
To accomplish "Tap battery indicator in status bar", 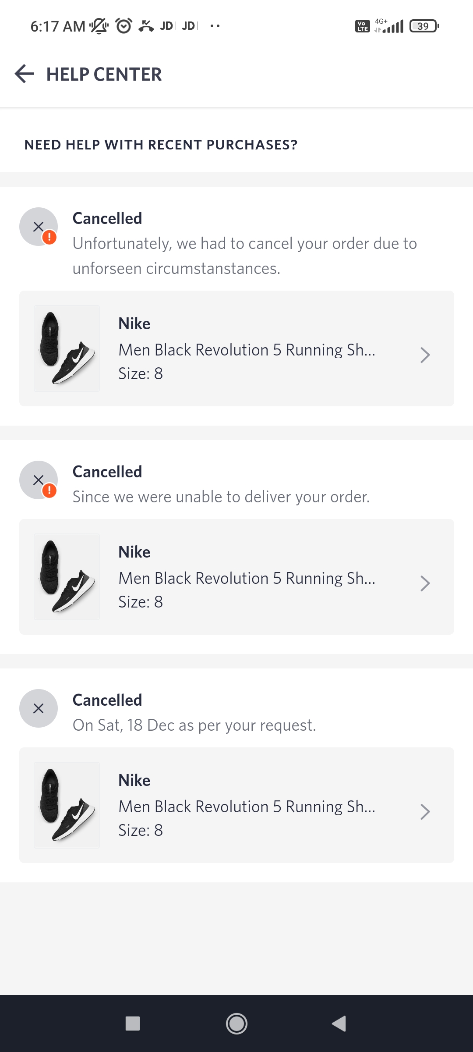I will (424, 26).
